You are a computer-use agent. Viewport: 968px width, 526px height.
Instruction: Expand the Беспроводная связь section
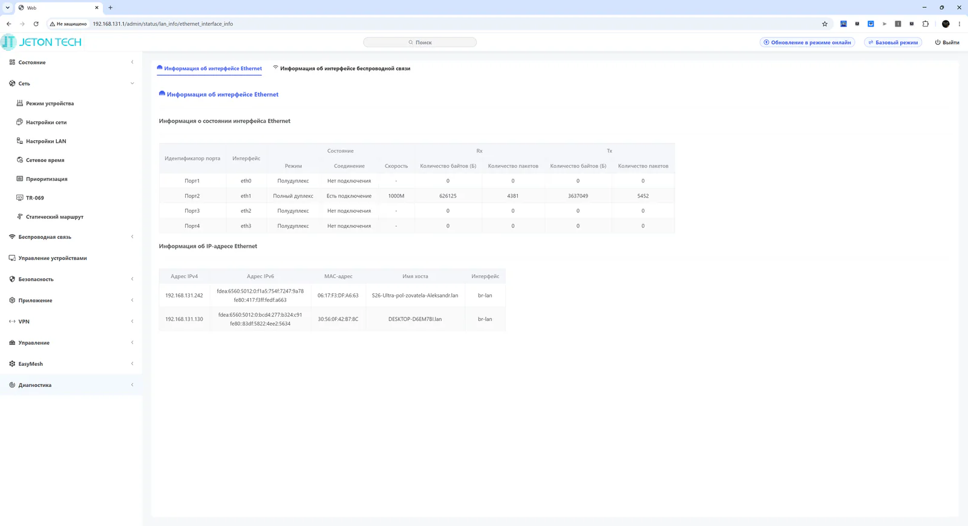coord(132,237)
